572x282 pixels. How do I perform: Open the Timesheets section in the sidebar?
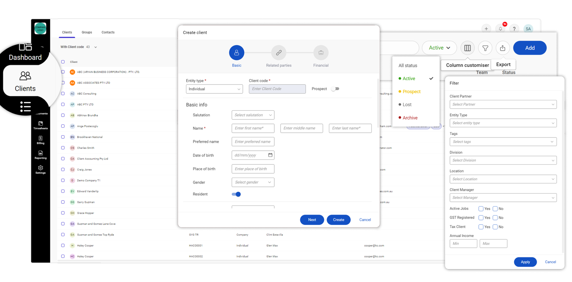[40, 126]
